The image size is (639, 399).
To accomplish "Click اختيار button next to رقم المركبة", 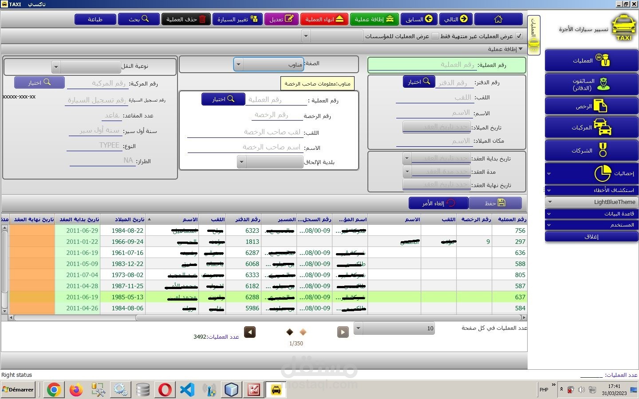I will click(39, 82).
